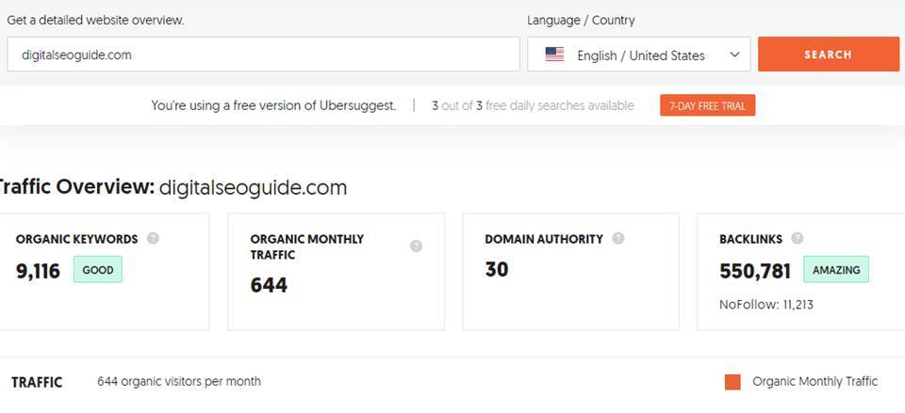This screenshot has height=413, width=905.
Task: Click the GOOD badge under Organic Keywords
Action: coord(97,270)
